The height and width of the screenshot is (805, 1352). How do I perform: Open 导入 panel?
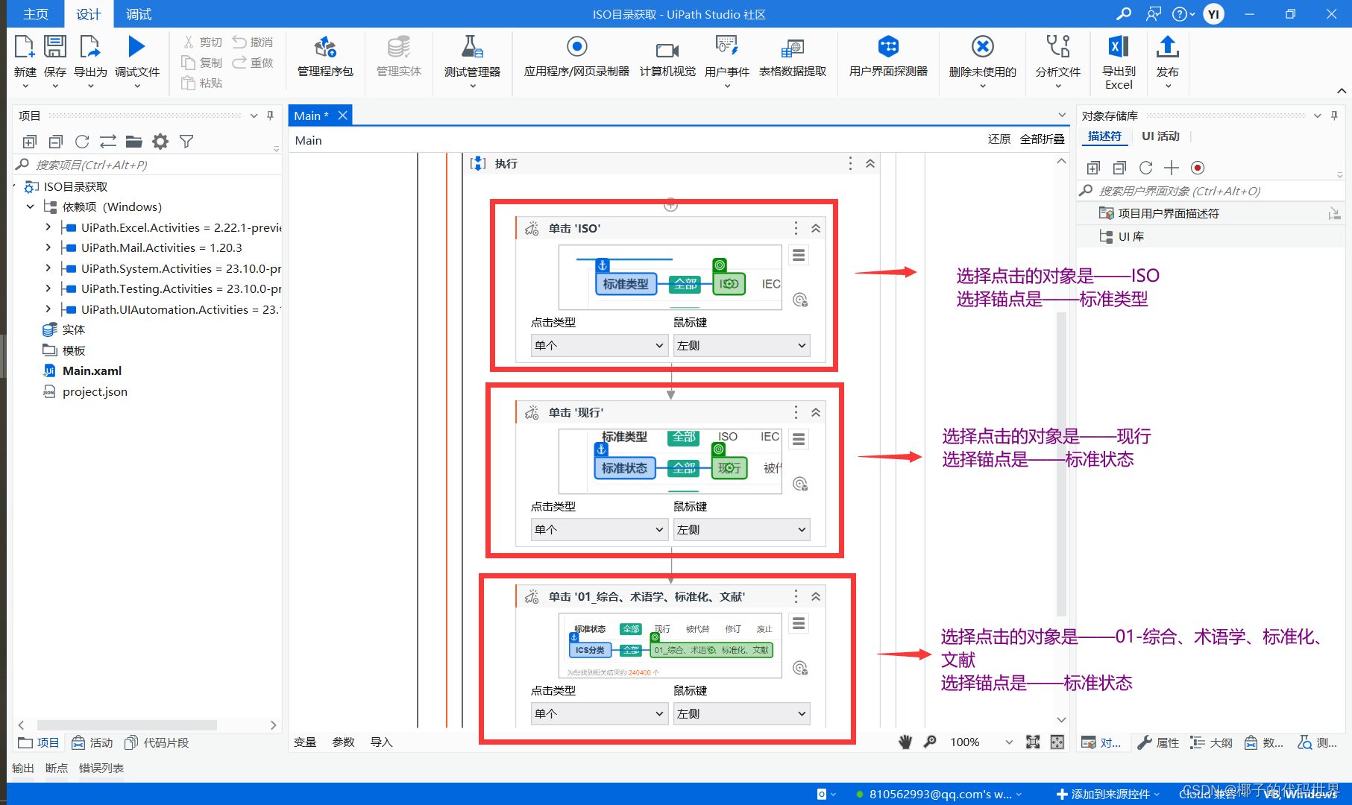click(381, 742)
